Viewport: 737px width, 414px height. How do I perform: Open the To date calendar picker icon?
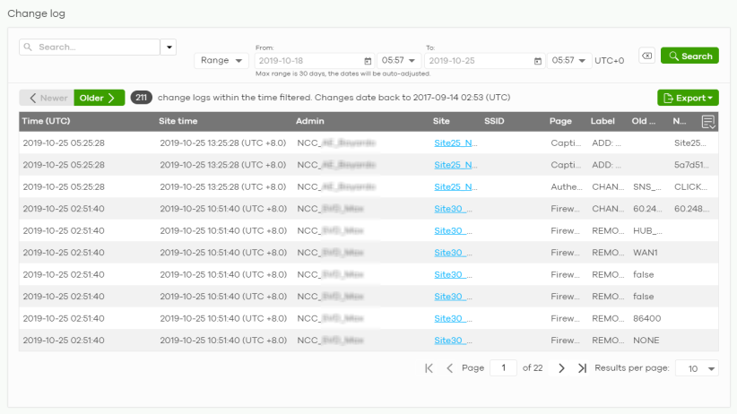(537, 61)
